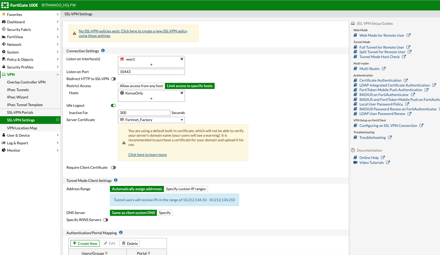Click the Video Tutorials camera icon

pyautogui.click(x=355, y=162)
